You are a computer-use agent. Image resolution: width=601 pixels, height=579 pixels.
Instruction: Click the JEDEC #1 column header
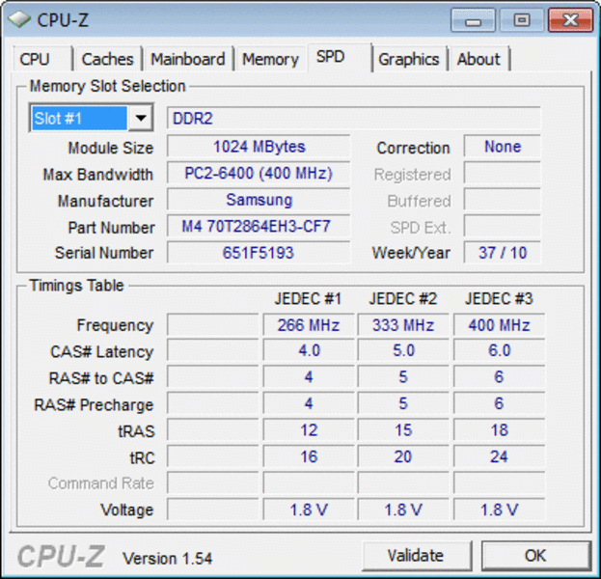click(308, 299)
